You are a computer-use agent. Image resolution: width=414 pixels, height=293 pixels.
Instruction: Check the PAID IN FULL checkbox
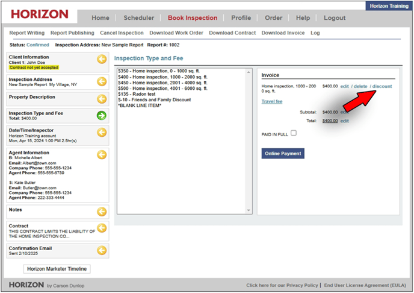(x=294, y=133)
